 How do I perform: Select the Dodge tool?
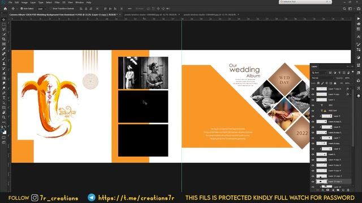[4, 88]
